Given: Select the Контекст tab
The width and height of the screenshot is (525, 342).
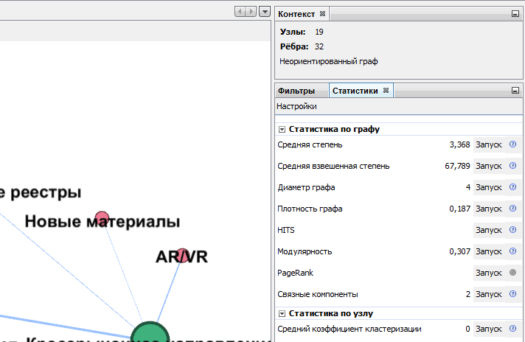Looking at the screenshot, I should pyautogui.click(x=296, y=14).
